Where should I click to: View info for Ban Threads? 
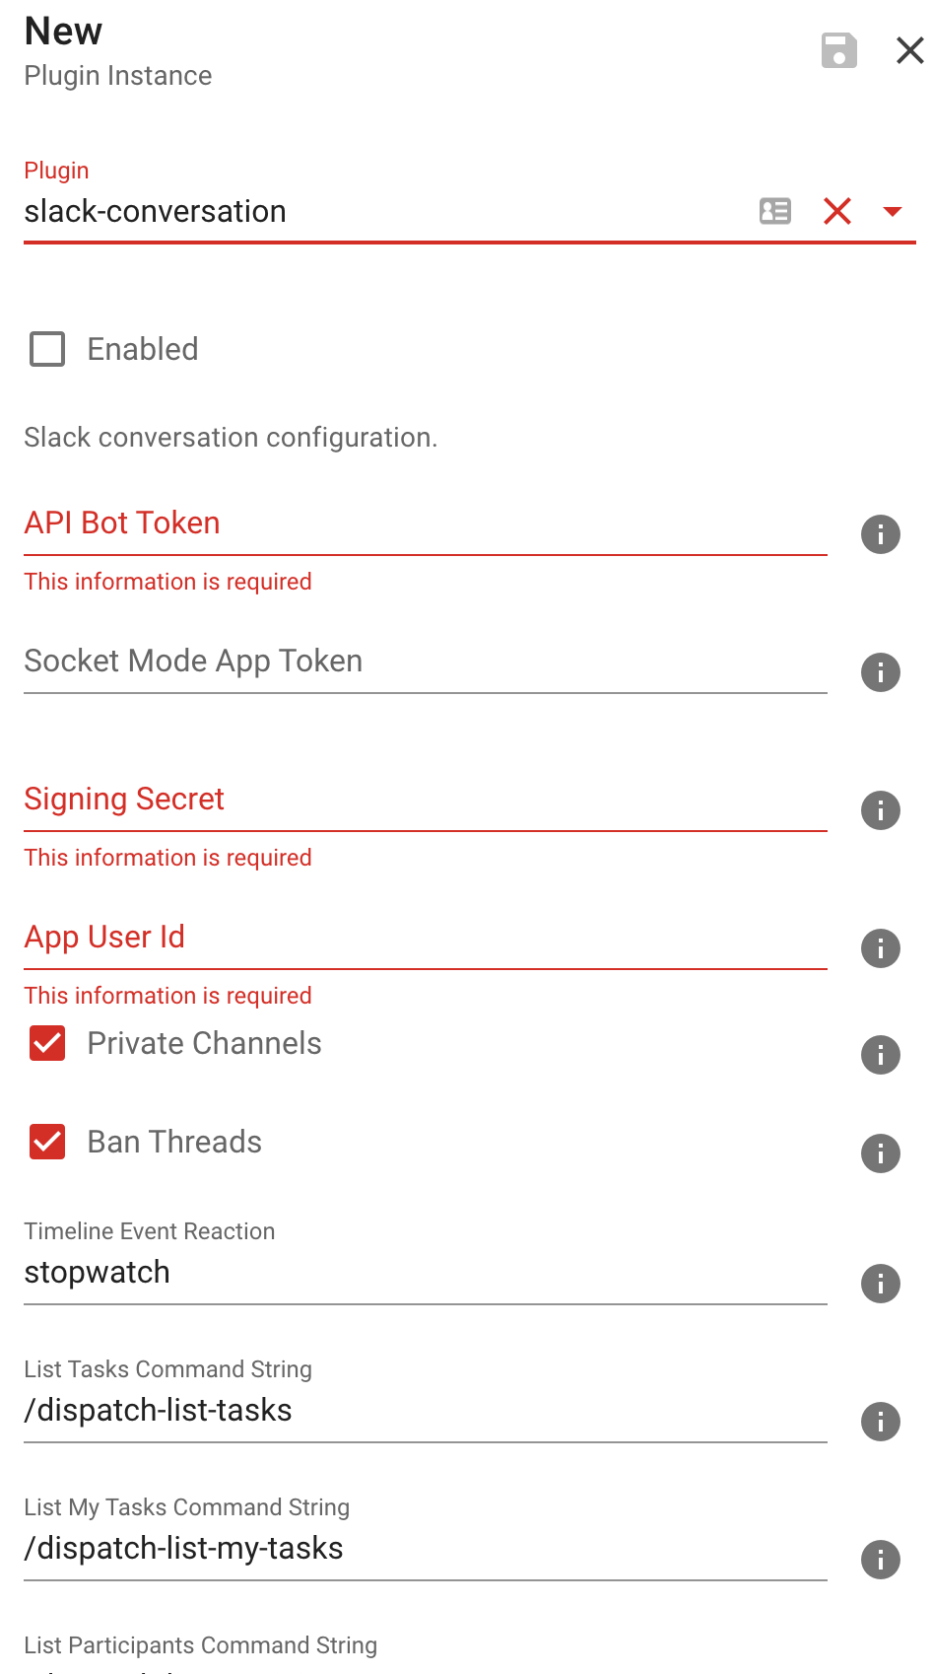coord(880,1153)
